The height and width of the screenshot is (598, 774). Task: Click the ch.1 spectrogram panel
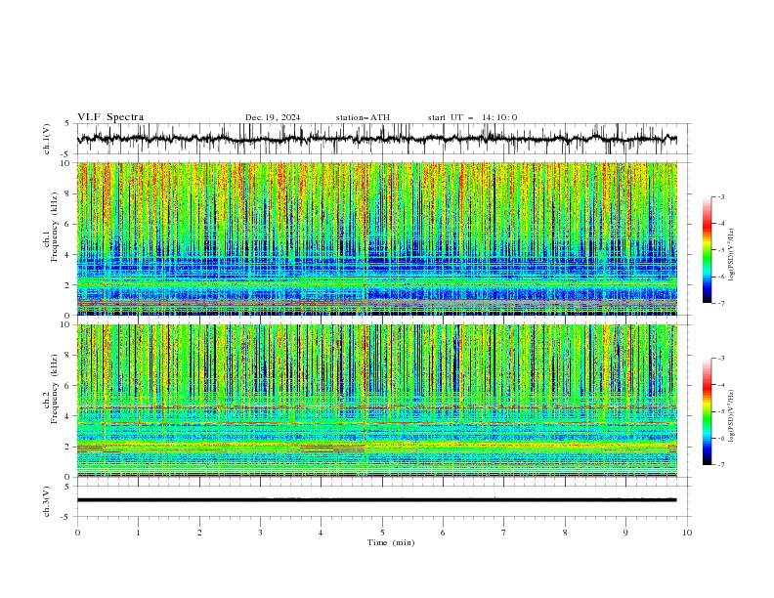click(376, 238)
